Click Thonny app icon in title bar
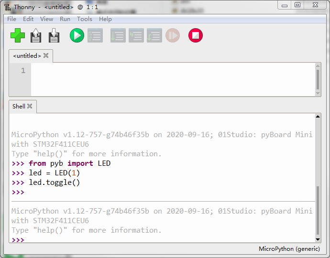Image resolution: width=330 pixels, height=258 pixels. [7, 7]
